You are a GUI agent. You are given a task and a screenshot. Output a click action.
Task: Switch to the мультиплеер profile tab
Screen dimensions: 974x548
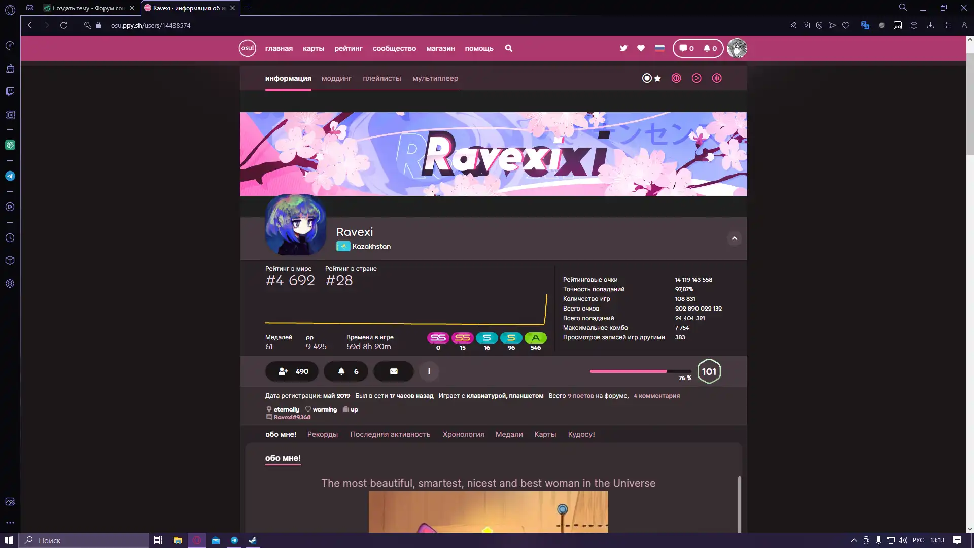[x=435, y=78]
